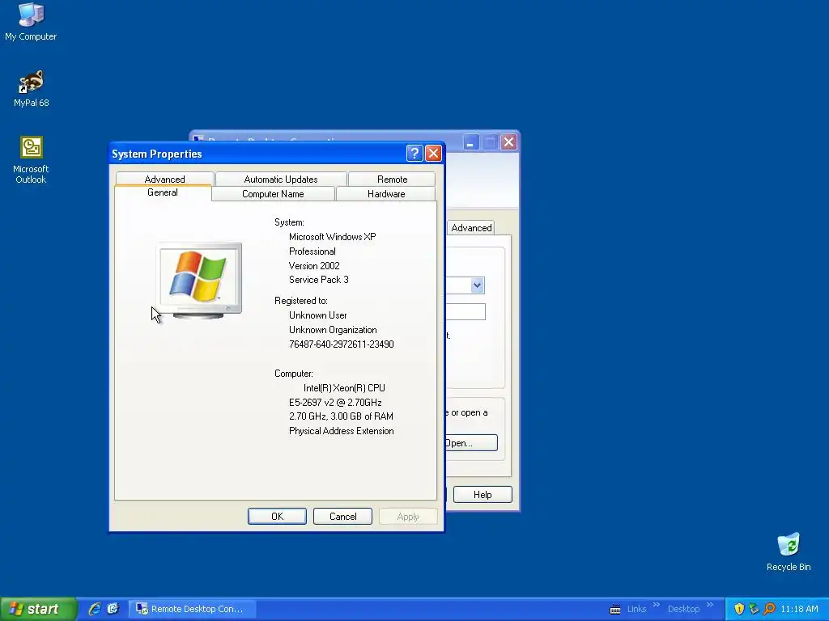This screenshot has height=621, width=829.
Task: Click the 11:18 AM taskbar clock
Action: 799,609
